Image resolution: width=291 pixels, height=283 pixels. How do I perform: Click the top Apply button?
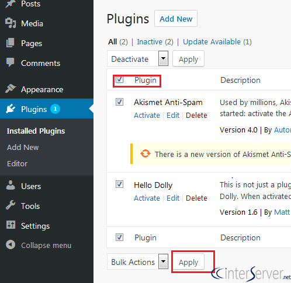click(188, 59)
